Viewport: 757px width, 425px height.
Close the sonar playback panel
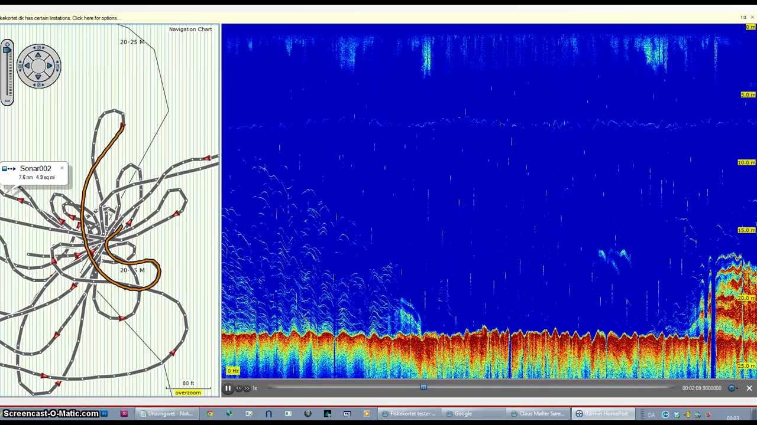pyautogui.click(x=749, y=388)
